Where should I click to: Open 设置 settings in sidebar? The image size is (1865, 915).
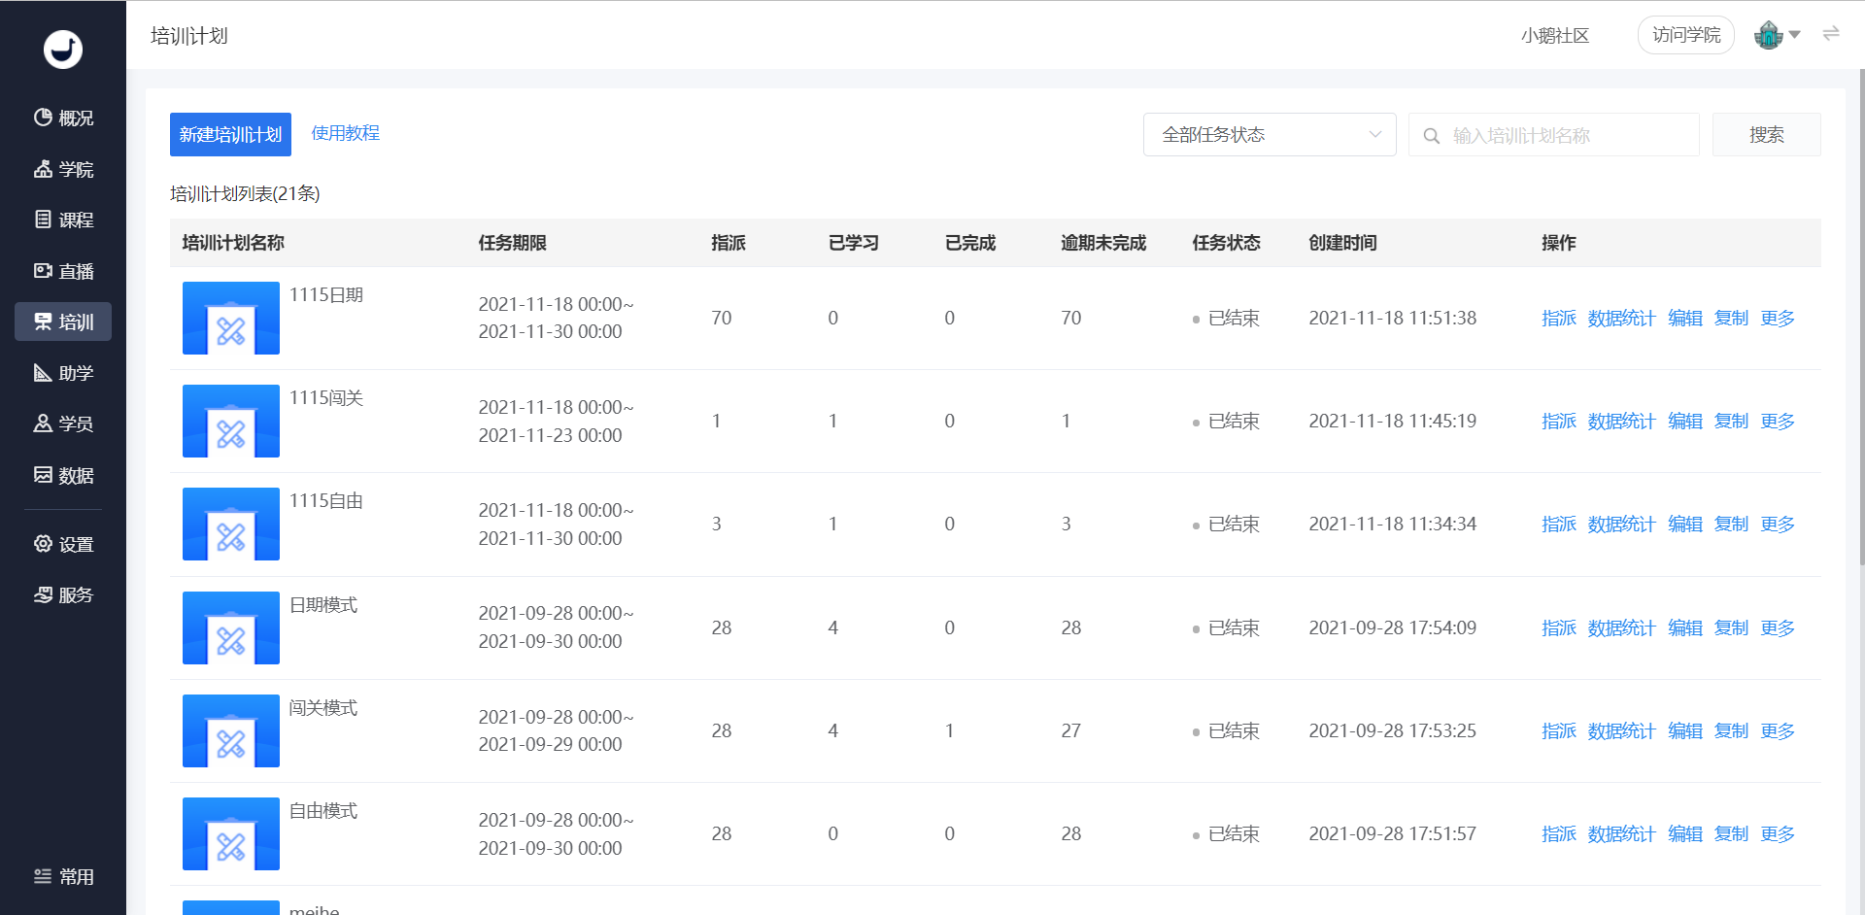point(63,544)
